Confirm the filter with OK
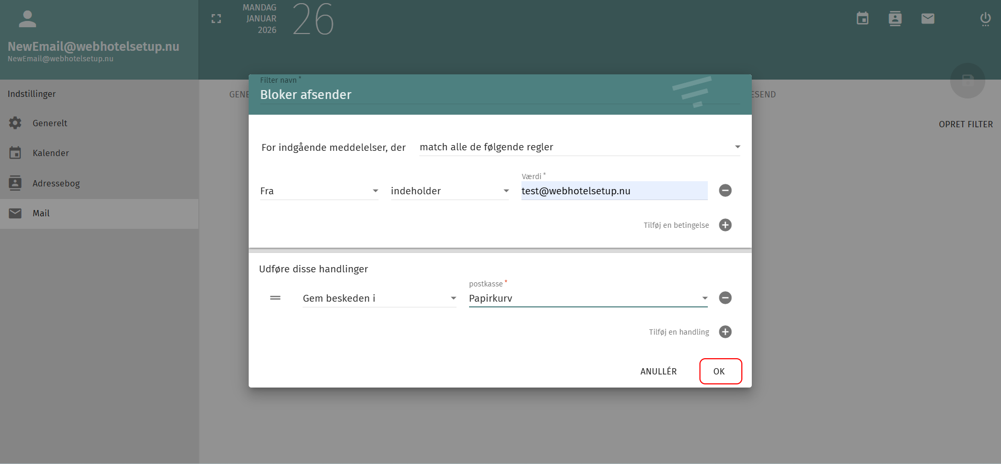The width and height of the screenshot is (1001, 464). pos(720,371)
